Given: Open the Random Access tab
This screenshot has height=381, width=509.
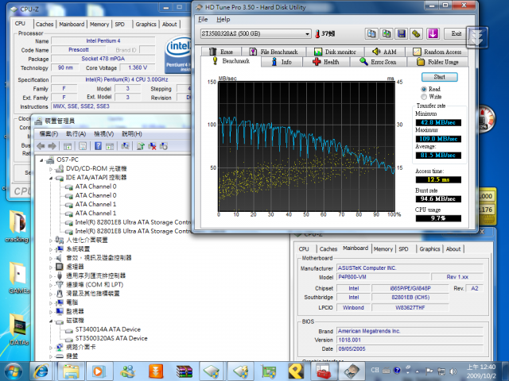Looking at the screenshot, I should point(437,52).
